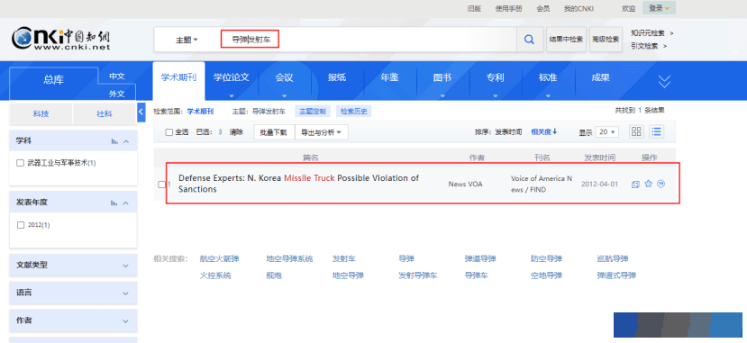Image resolution: width=747 pixels, height=343 pixels.
Task: Select the 中文 language tab
Action: pyautogui.click(x=117, y=77)
